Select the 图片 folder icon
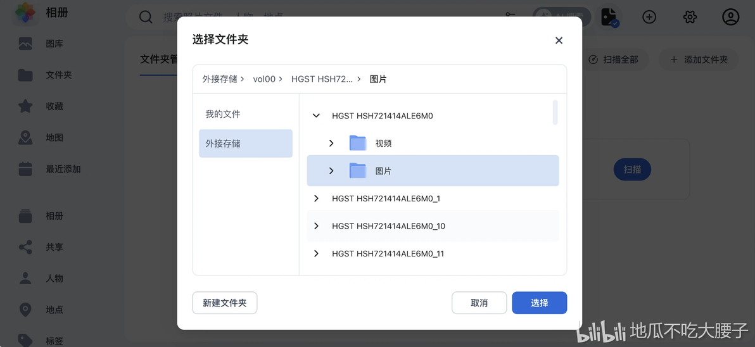This screenshot has height=347, width=755. (358, 170)
